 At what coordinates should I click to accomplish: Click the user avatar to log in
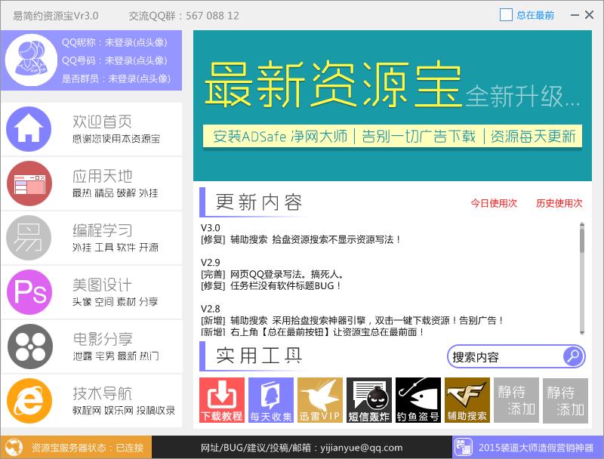(31, 60)
